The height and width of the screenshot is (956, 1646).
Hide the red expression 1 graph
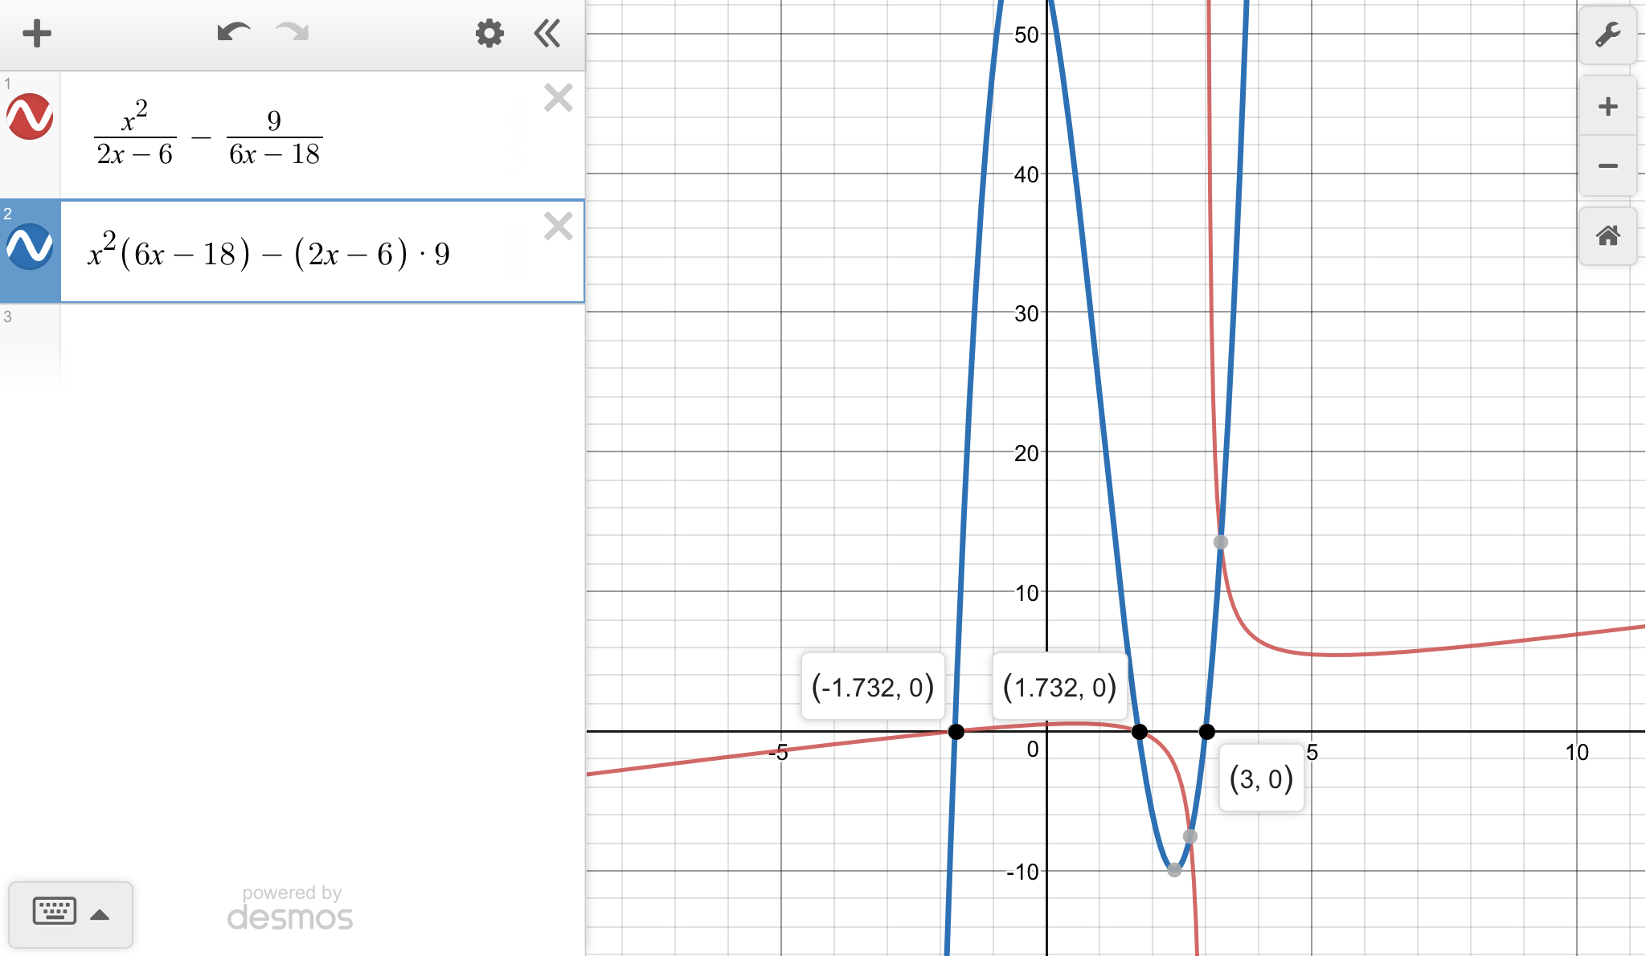point(30,117)
